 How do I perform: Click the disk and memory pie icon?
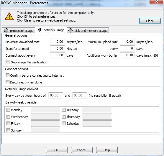pyautogui.click(x=70, y=30)
